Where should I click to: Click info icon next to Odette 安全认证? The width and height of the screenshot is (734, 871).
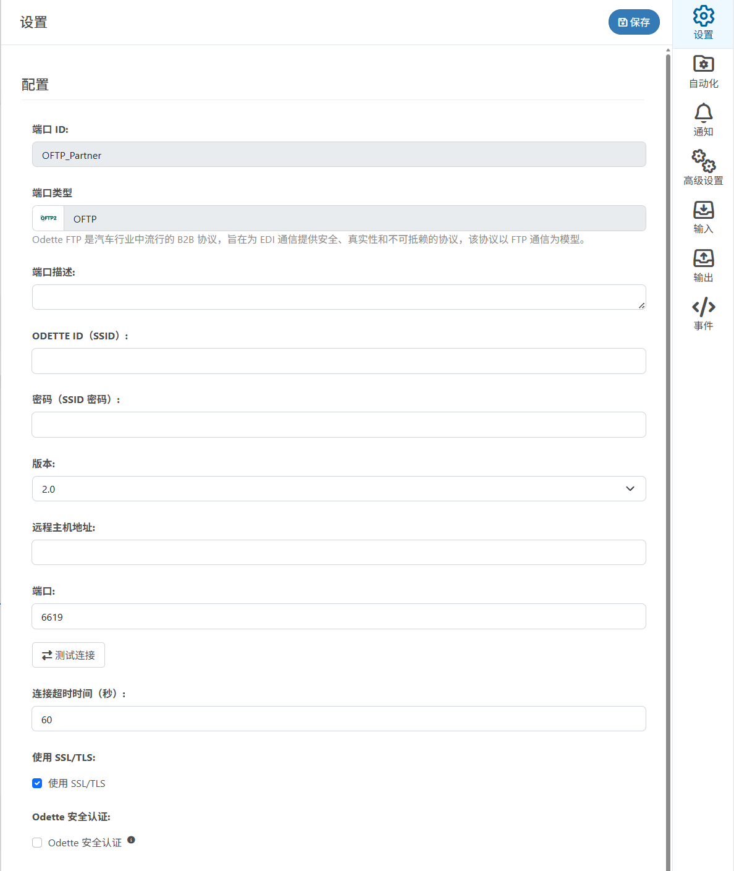tap(131, 839)
